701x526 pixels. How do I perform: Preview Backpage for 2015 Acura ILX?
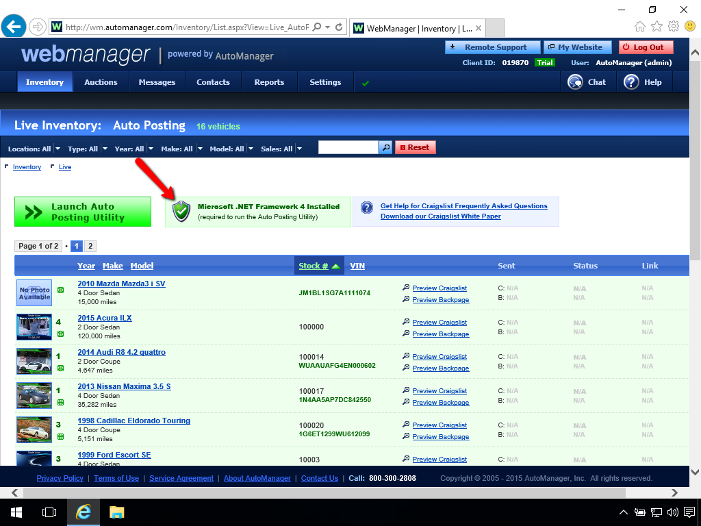[x=441, y=334]
